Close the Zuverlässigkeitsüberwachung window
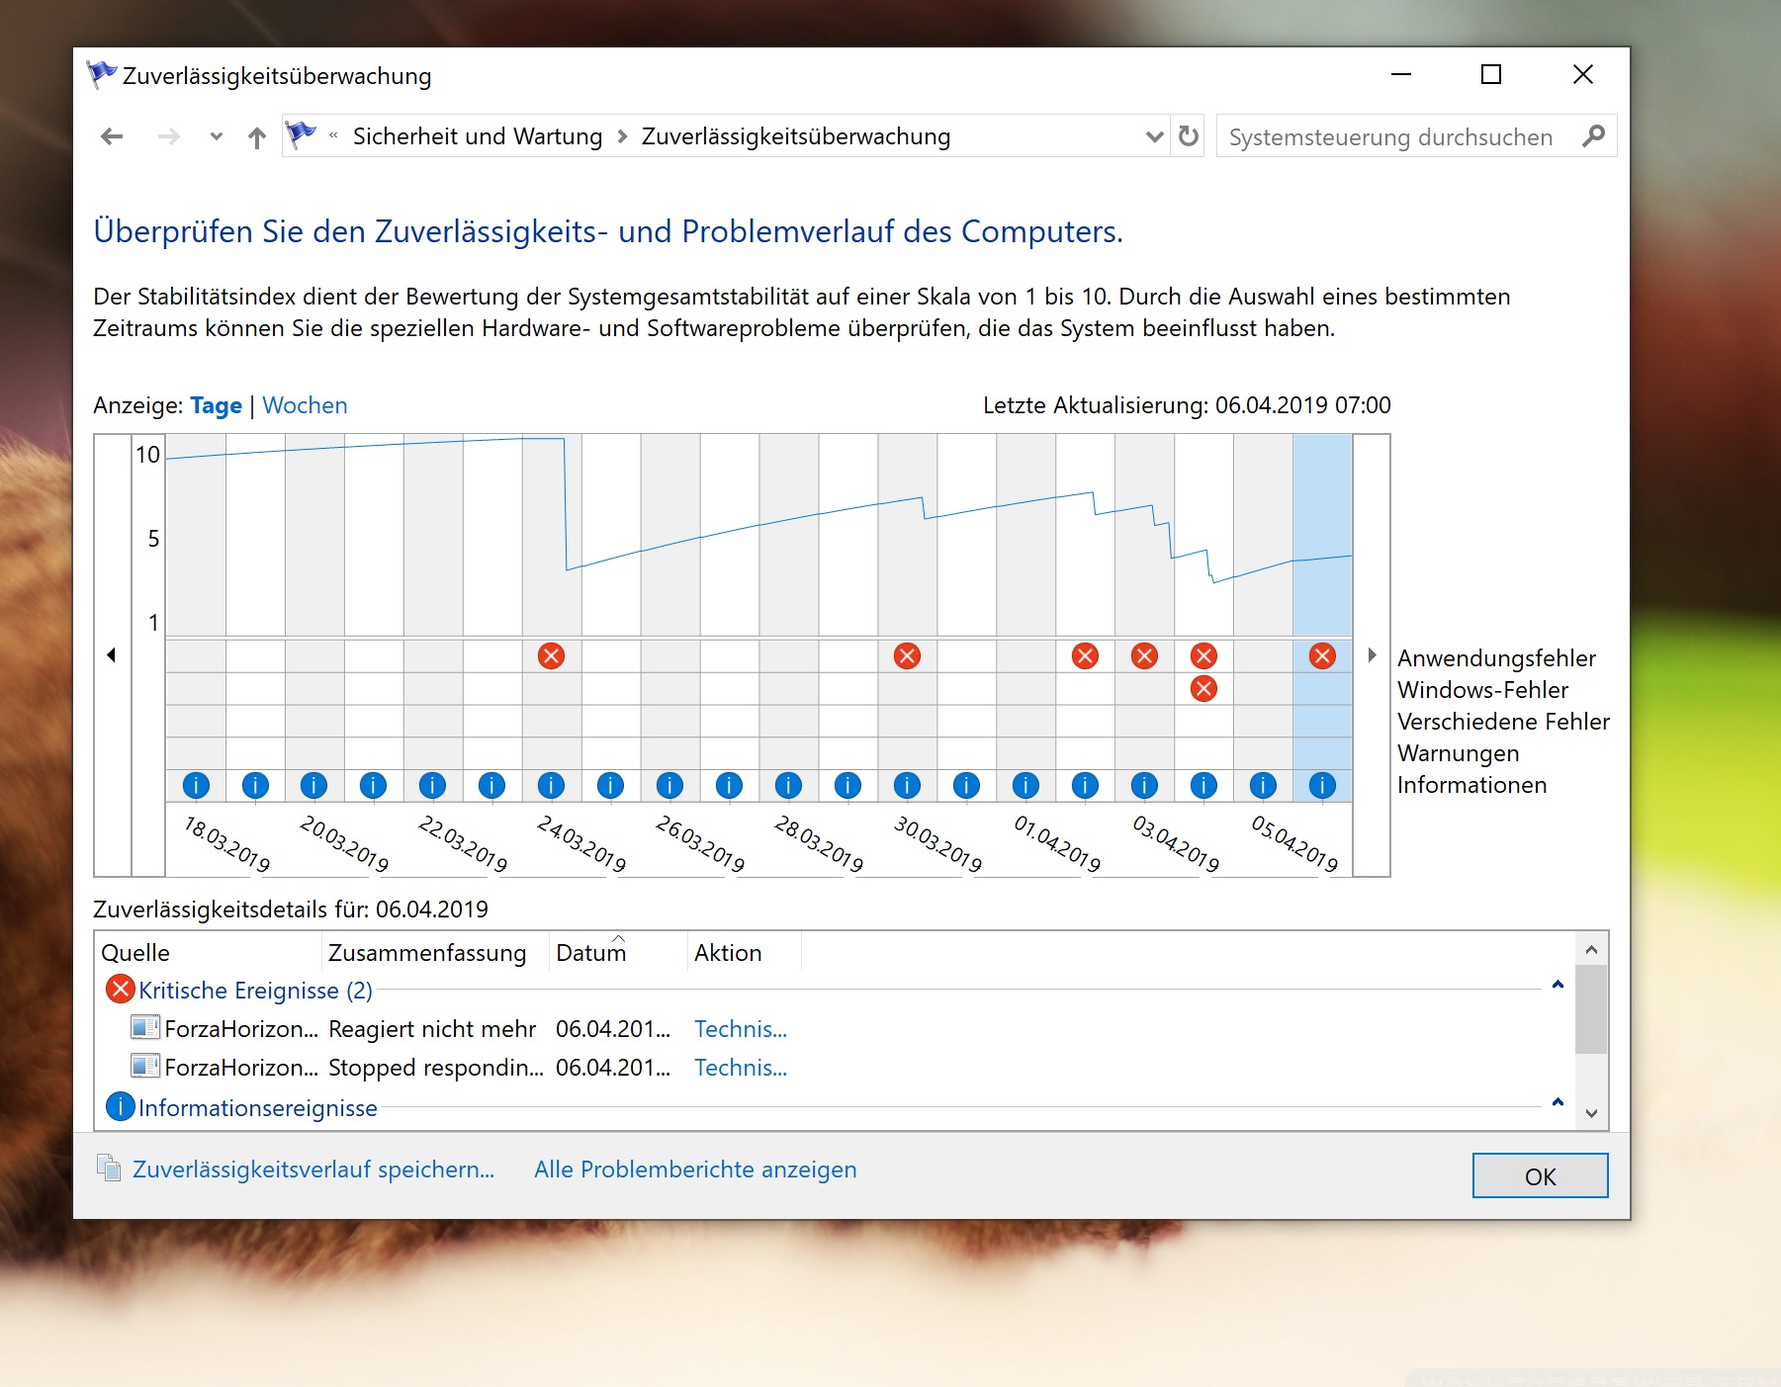Screen dimensions: 1781x1387 click(1582, 74)
